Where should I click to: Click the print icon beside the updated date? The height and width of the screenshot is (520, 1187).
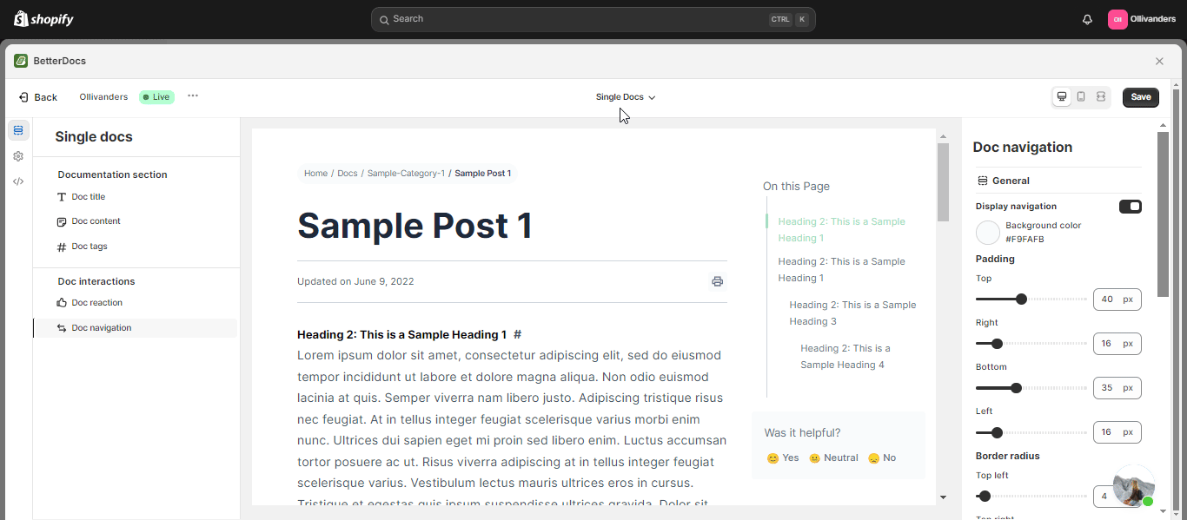[x=717, y=281]
